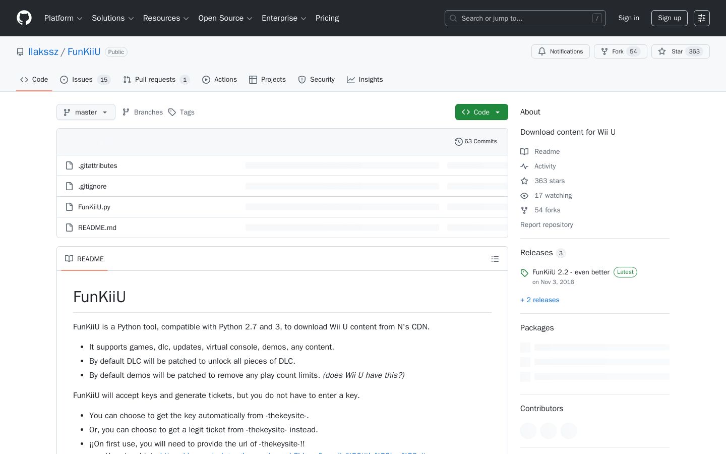The height and width of the screenshot is (454, 726).
Task: Open the command palette icon button
Action: [702, 18]
